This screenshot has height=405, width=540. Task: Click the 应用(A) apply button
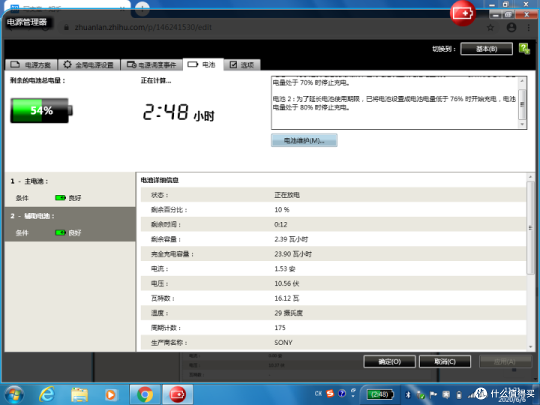coord(505,361)
